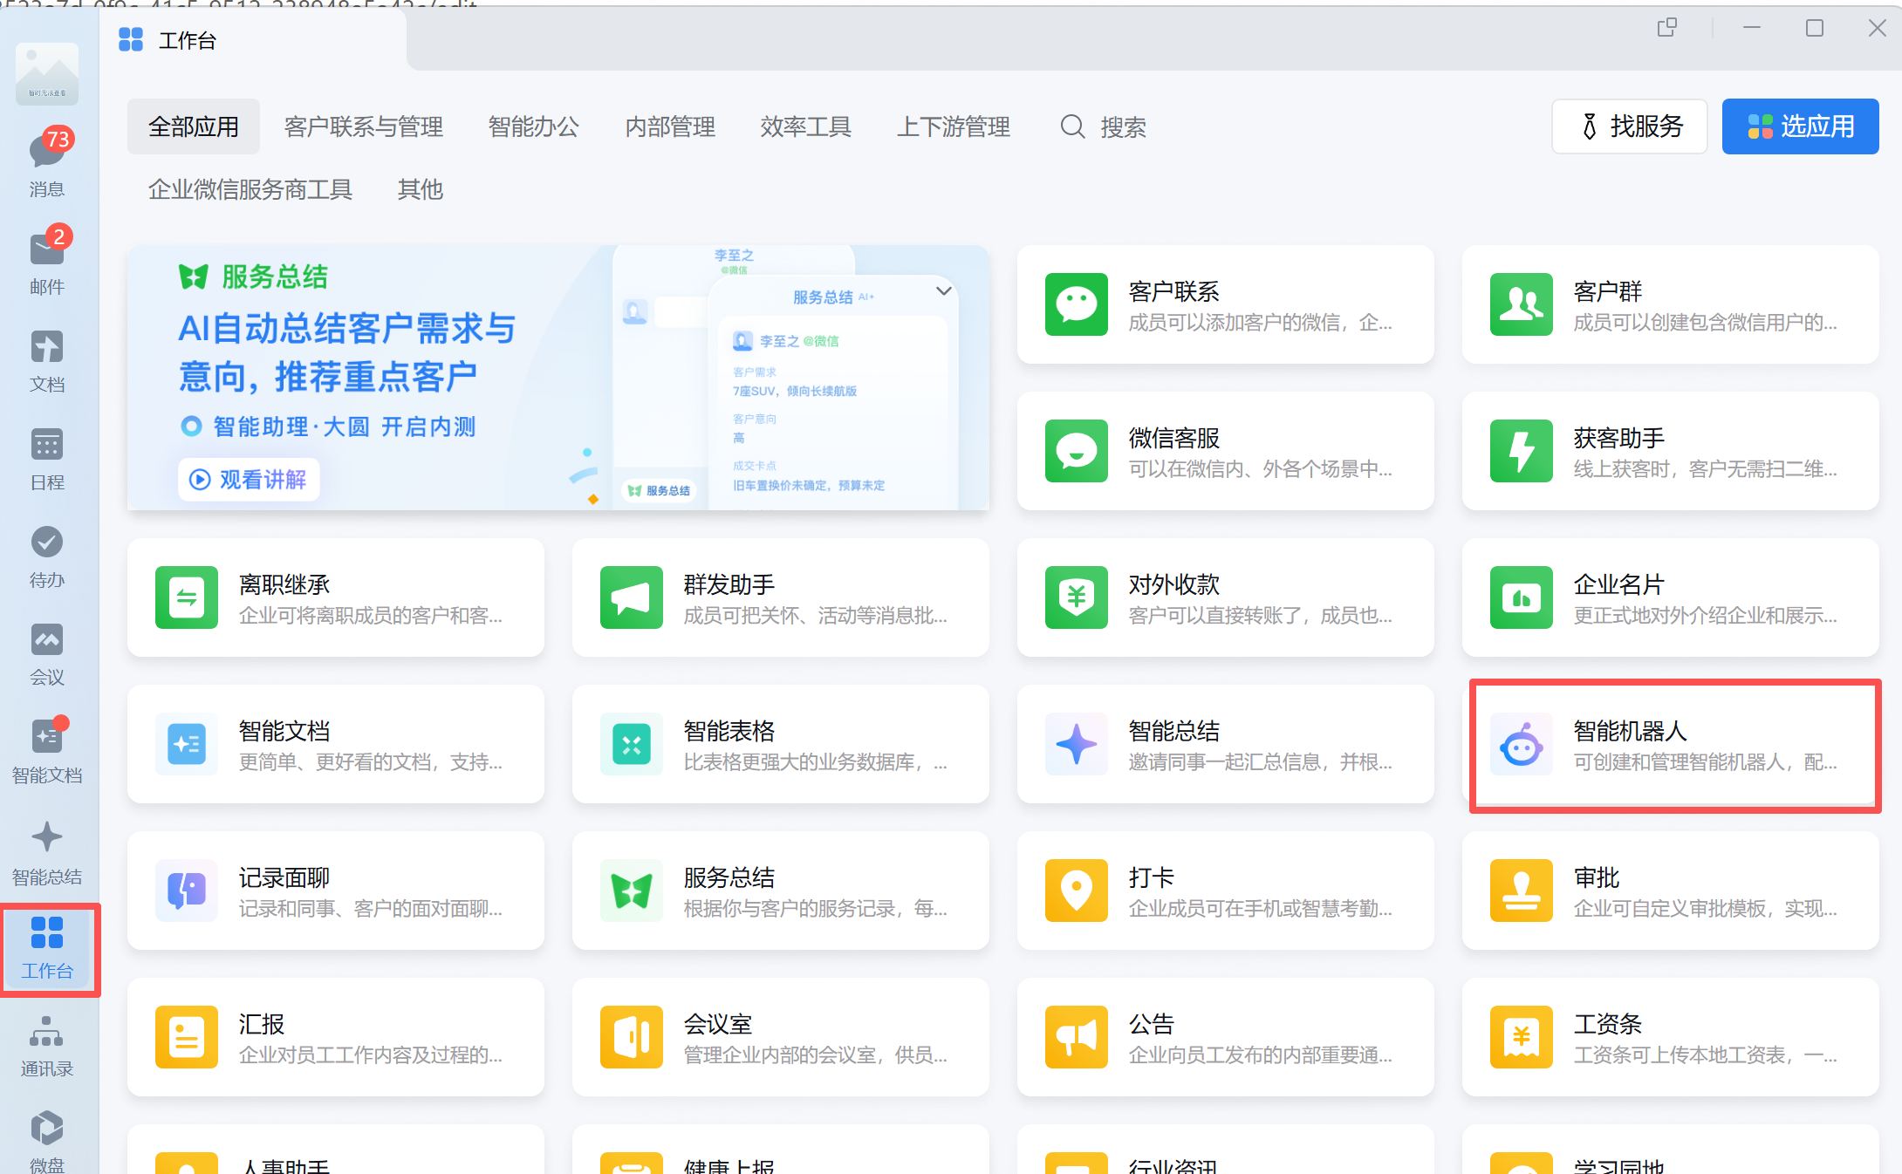This screenshot has width=1902, height=1174.
Task: Open the 智能机器人 robot icon
Action: pos(1522,744)
